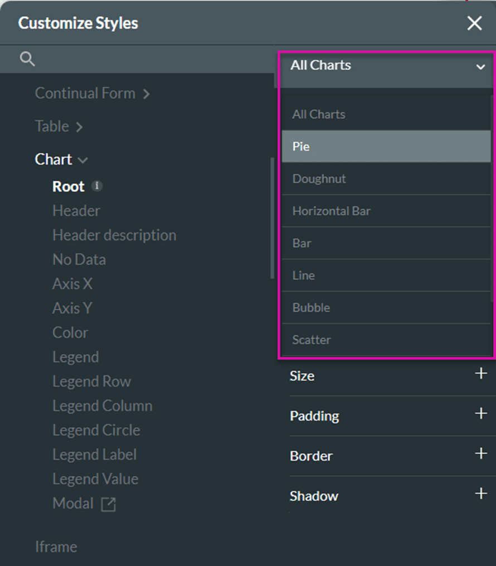496x566 pixels.
Task: Expand the Padding section plus icon
Action: (480, 414)
